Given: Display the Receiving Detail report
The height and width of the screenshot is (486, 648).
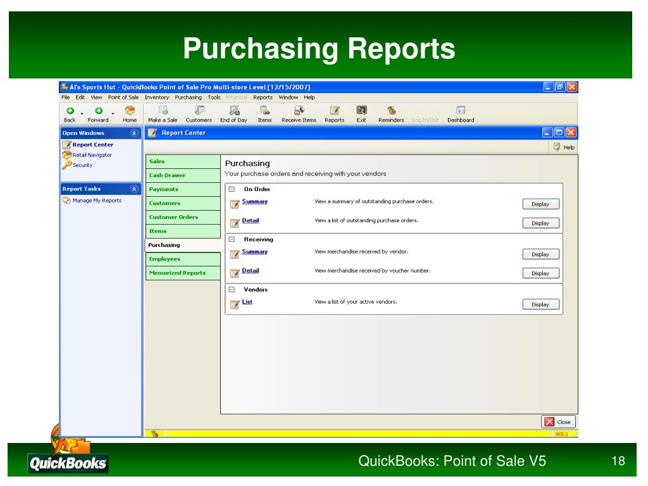Looking at the screenshot, I should [540, 273].
